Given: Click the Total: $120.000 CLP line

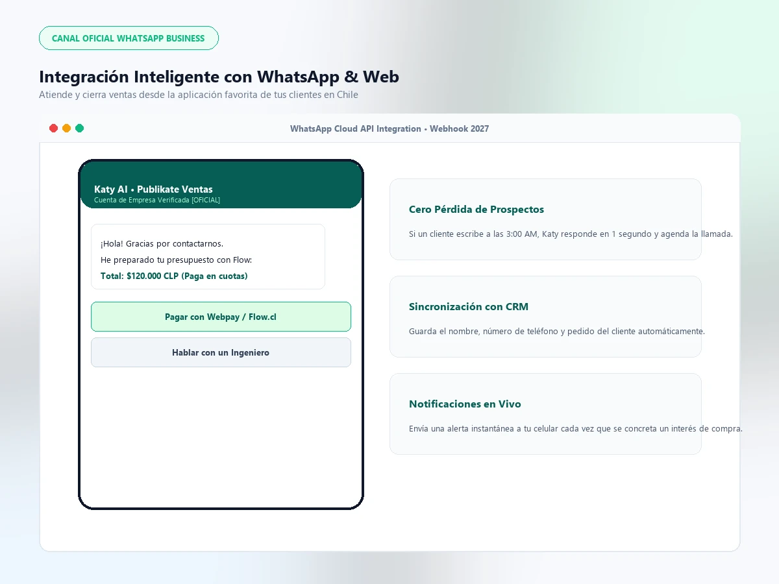Looking at the screenshot, I should (174, 276).
